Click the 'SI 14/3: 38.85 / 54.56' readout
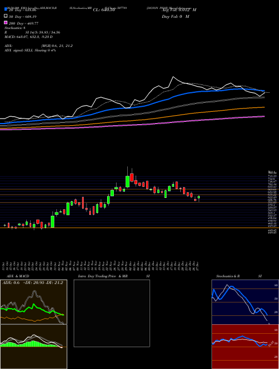 43,32
